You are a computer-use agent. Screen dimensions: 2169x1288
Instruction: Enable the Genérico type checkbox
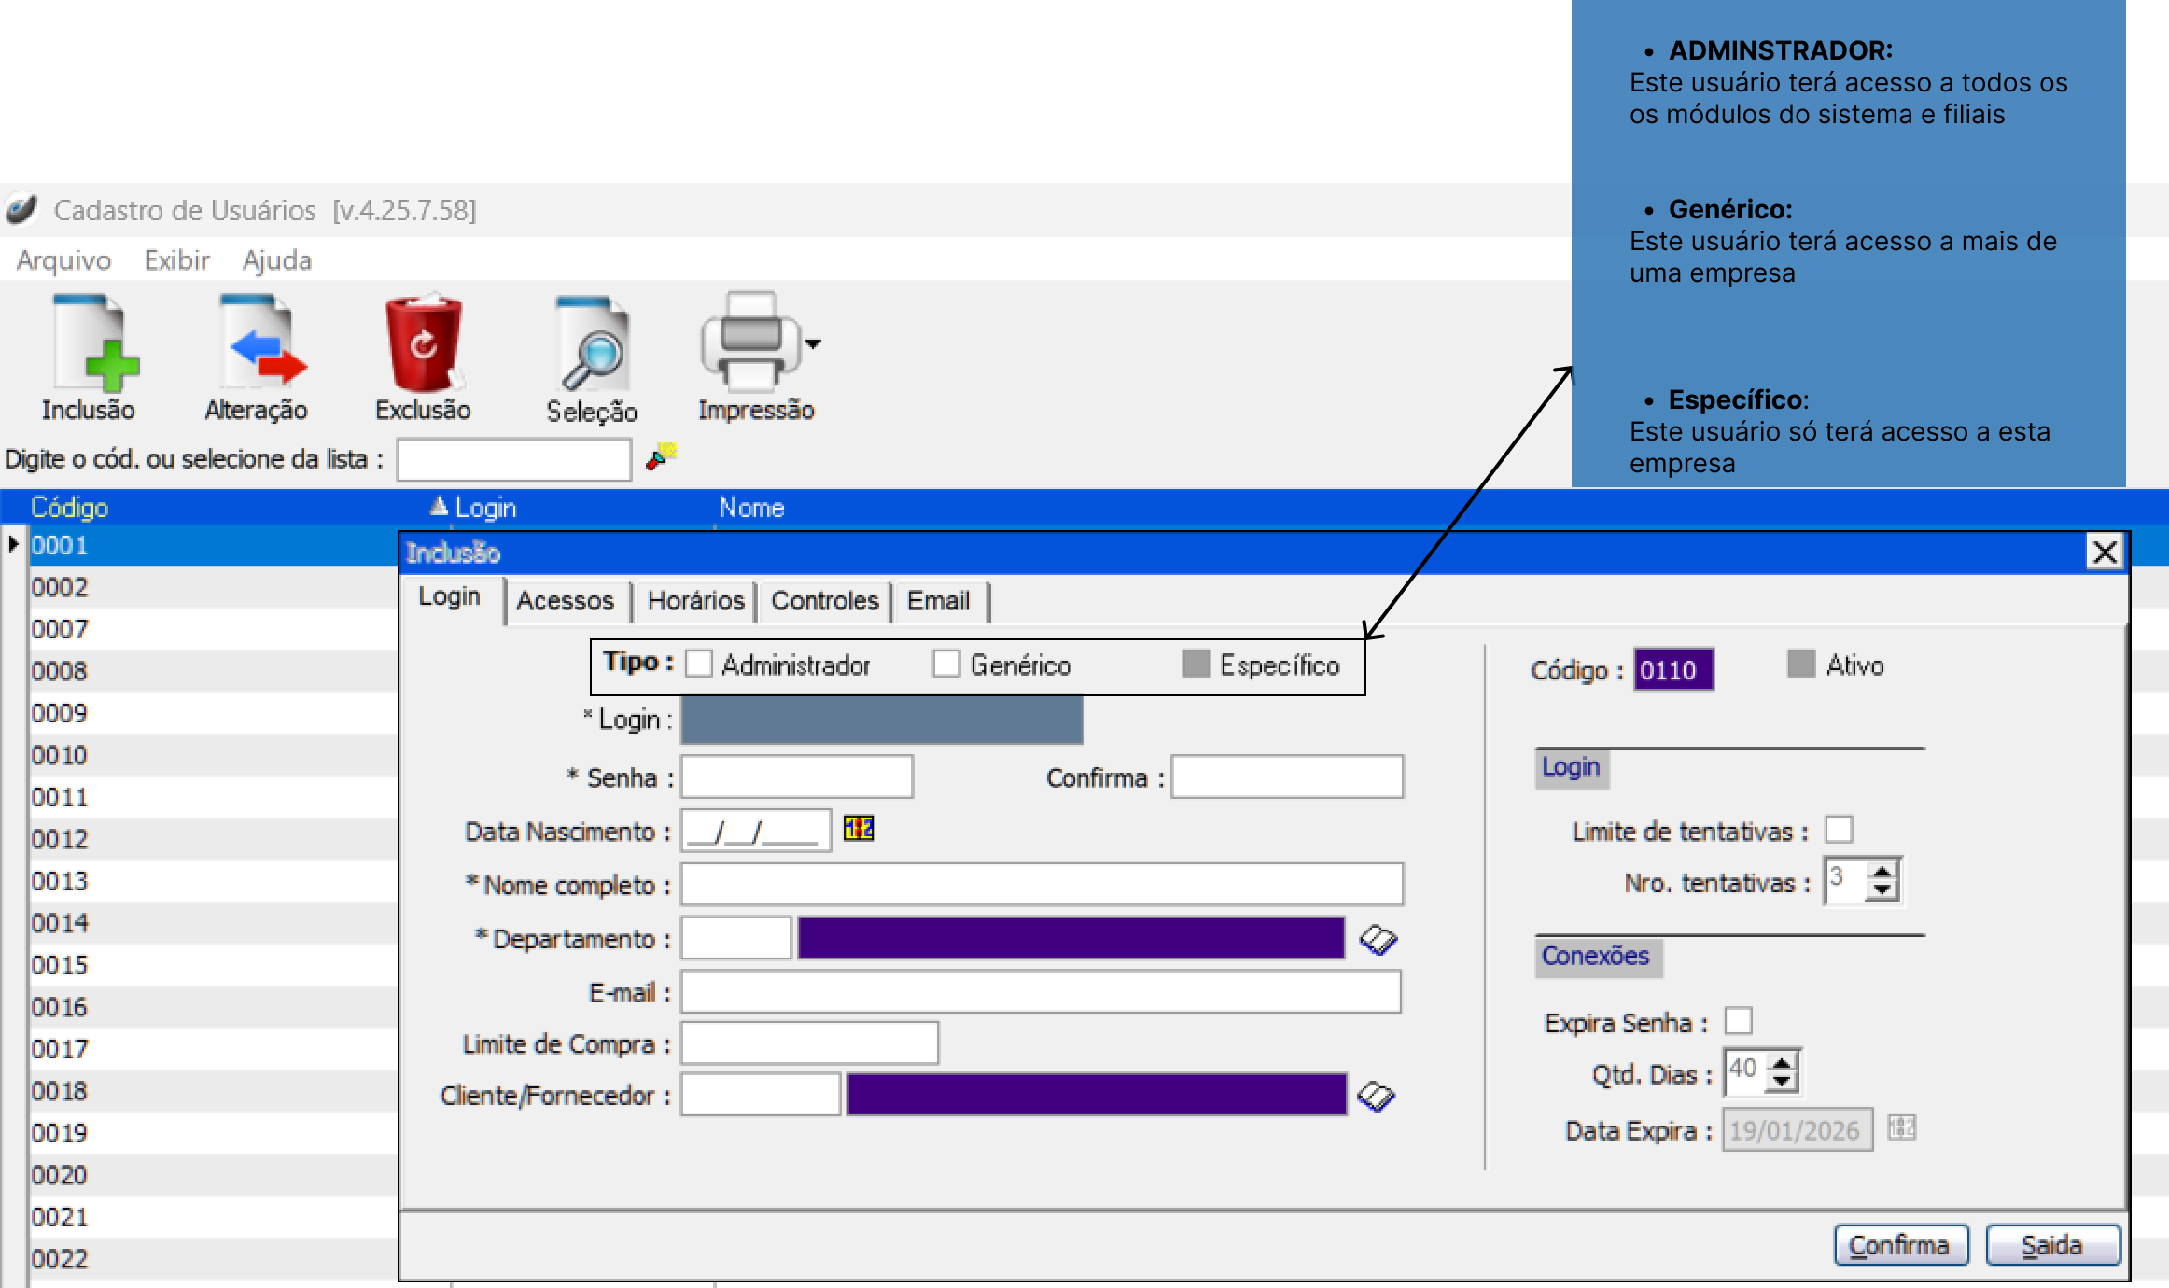pos(946,665)
